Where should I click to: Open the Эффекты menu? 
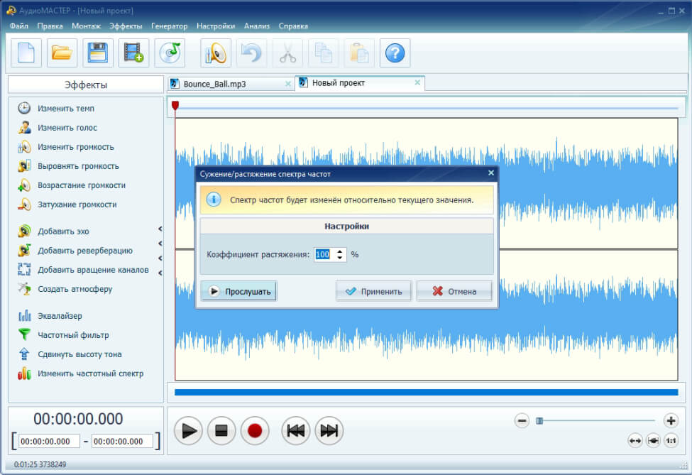126,26
